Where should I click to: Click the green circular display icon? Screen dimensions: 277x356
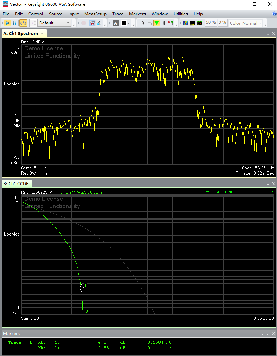click(x=199, y=23)
